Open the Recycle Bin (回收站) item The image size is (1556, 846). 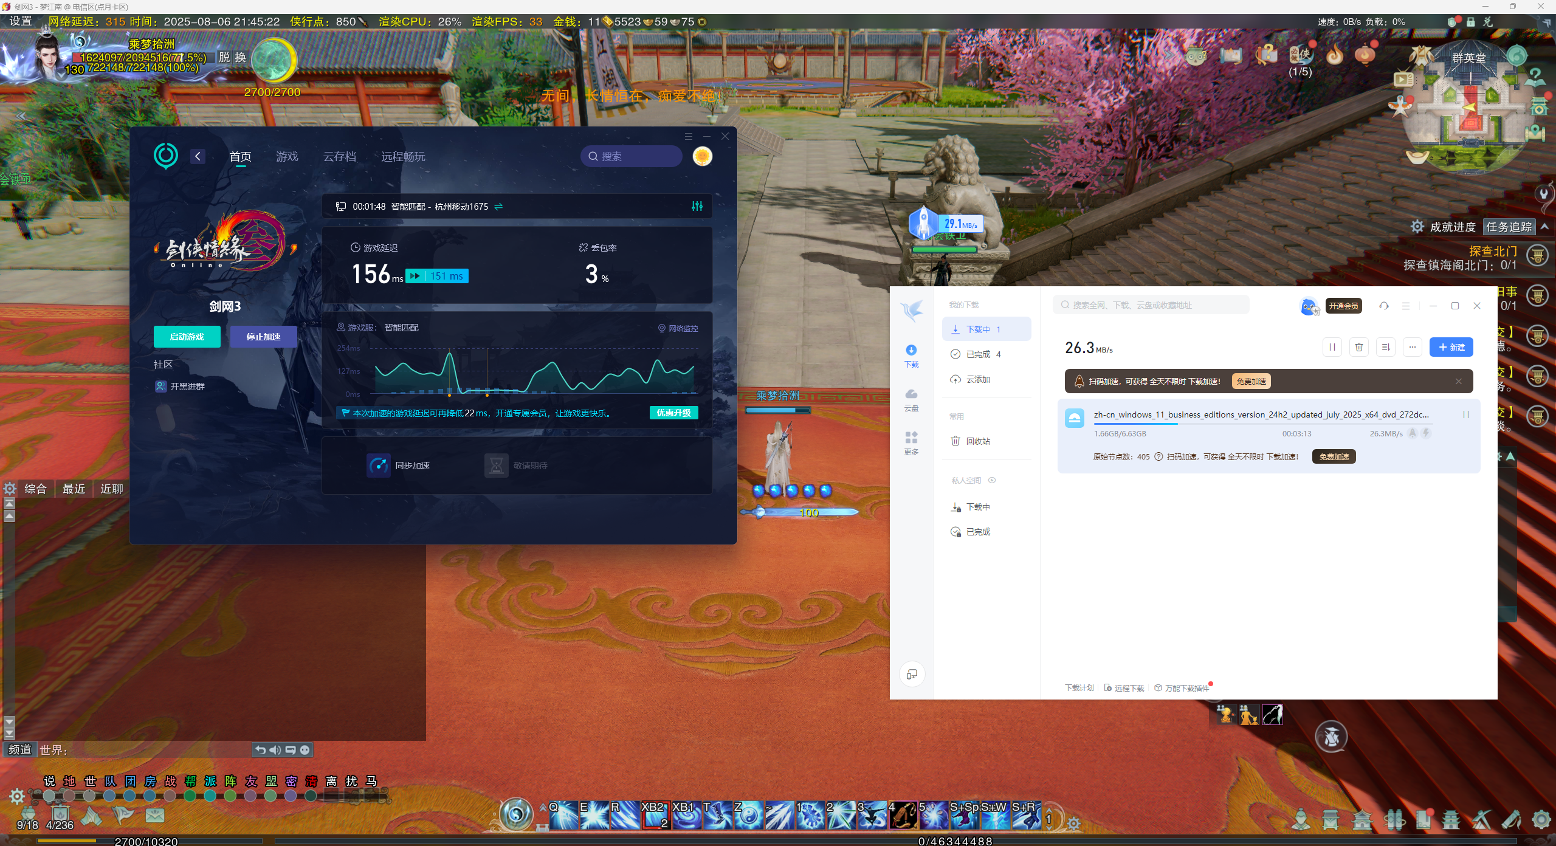coord(978,441)
